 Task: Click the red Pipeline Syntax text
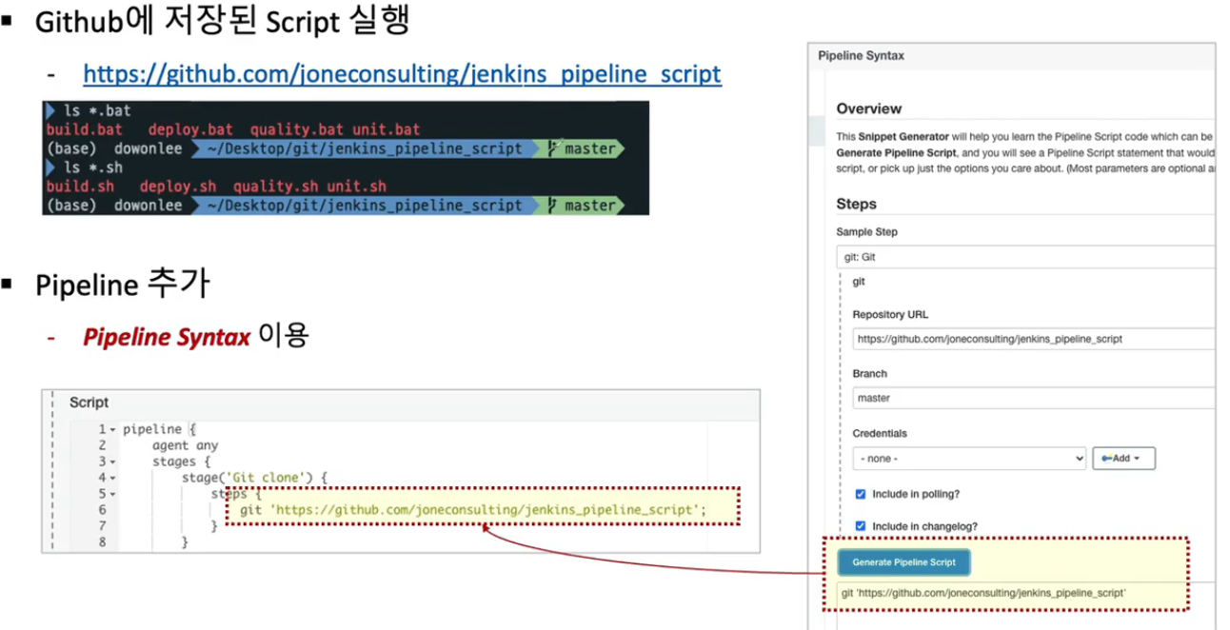click(x=167, y=337)
